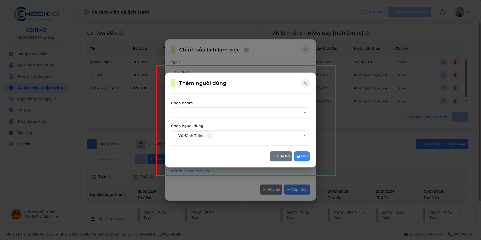Open options menu for 22/01/2026 shift
The height and width of the screenshot is (240, 481).
[x=460, y=213]
